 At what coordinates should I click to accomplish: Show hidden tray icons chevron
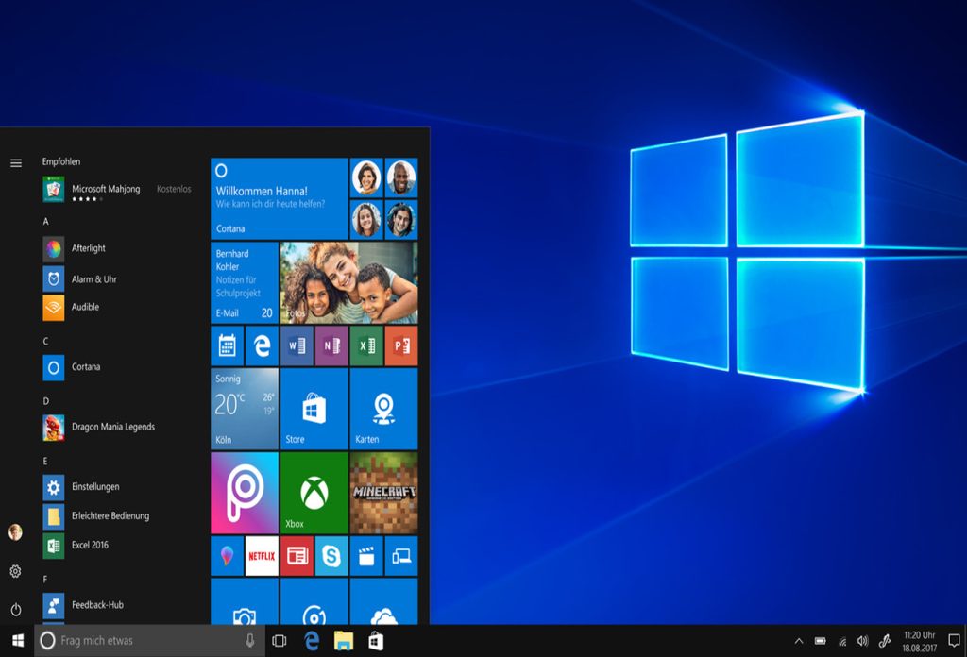coord(799,641)
